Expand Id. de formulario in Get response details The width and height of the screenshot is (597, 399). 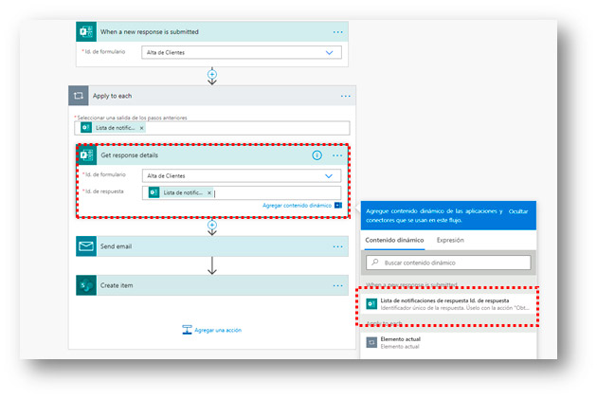pos(330,175)
